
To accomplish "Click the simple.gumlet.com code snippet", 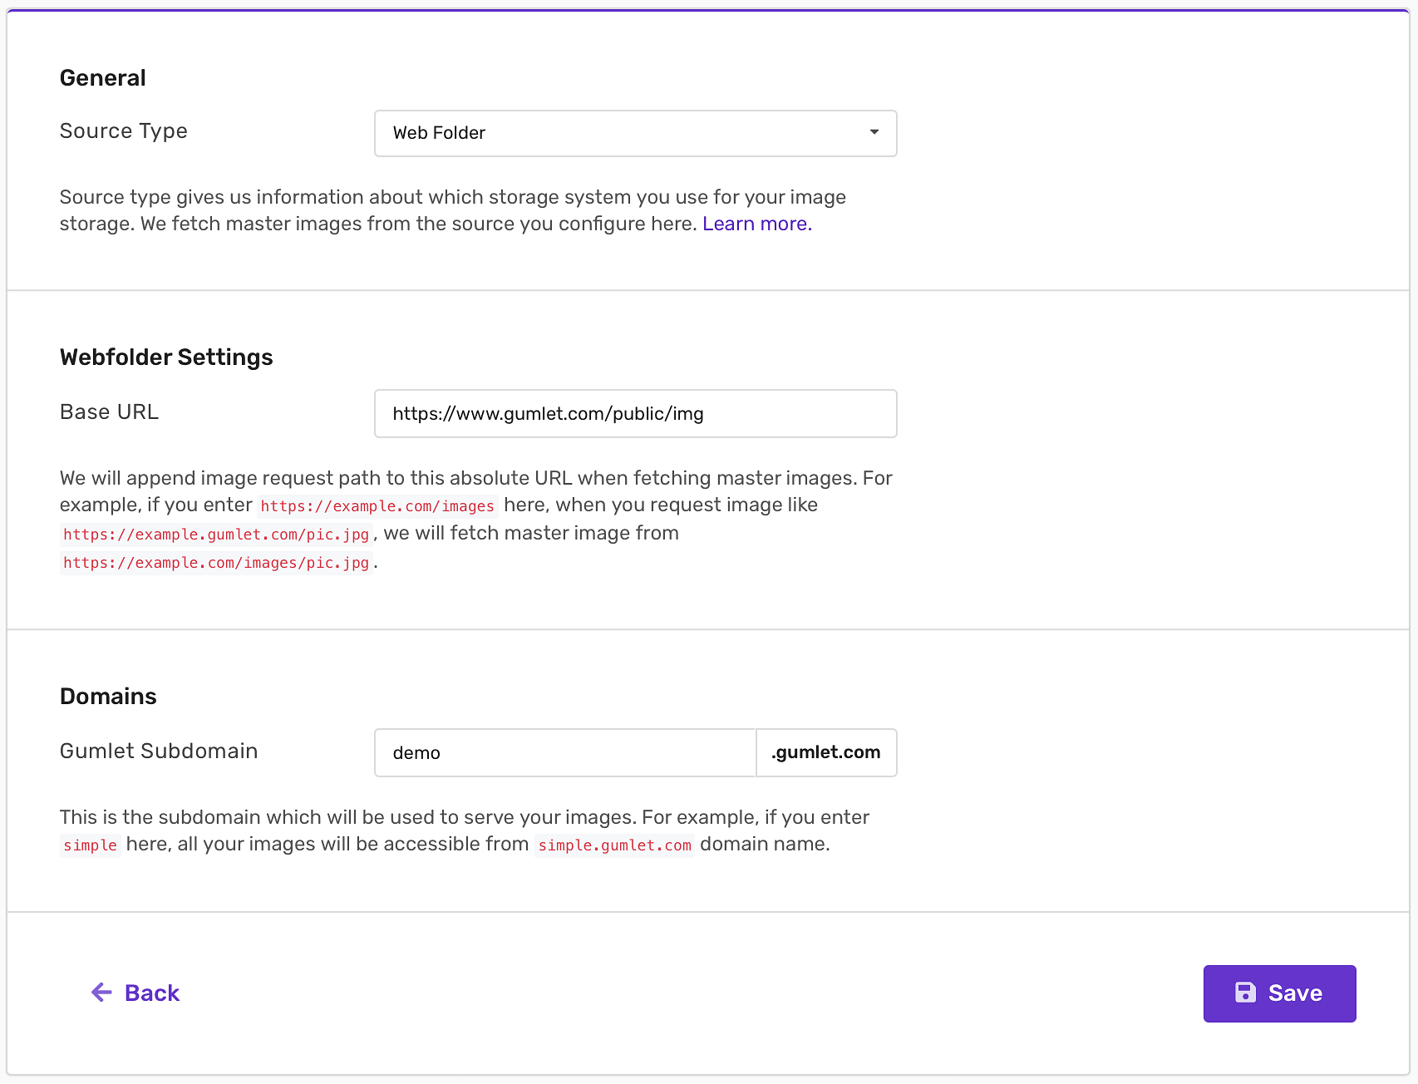I will click(x=615, y=845).
